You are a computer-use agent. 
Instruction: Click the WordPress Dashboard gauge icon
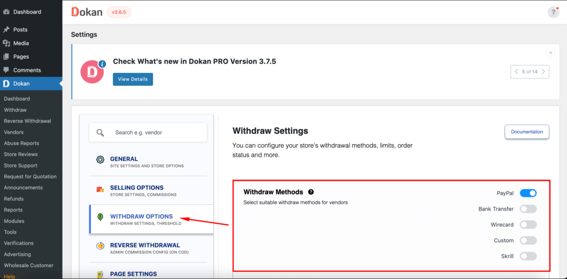[x=6, y=12]
